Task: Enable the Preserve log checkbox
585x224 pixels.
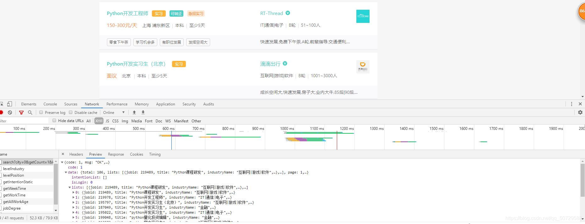Action: tap(41, 112)
